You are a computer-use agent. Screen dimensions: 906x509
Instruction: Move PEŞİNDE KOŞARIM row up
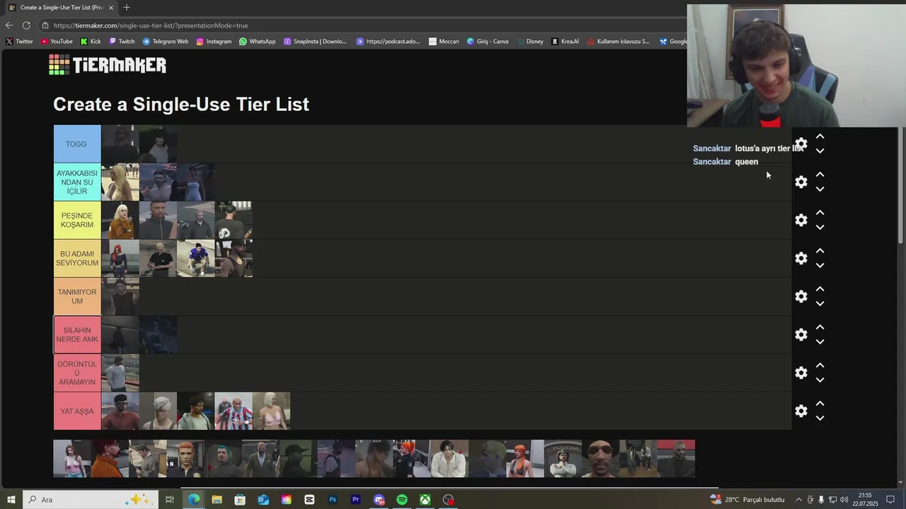pyautogui.click(x=820, y=212)
